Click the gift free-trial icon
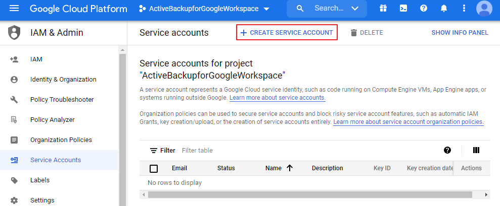The width and height of the screenshot is (500, 206). coord(383,9)
